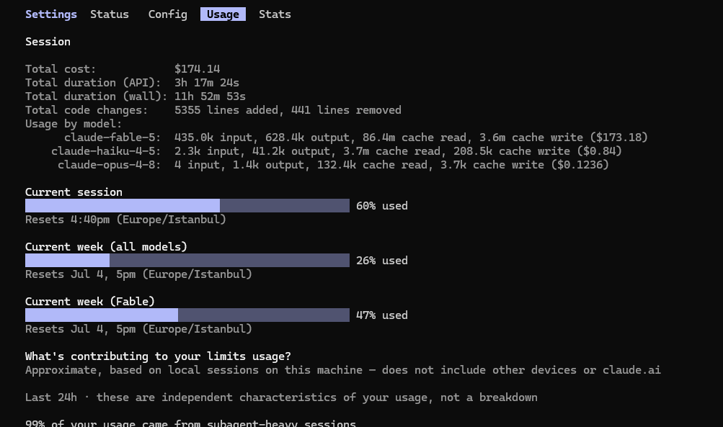The width and height of the screenshot is (723, 427).
Task: Click the Settings title label
Action: coord(50,14)
